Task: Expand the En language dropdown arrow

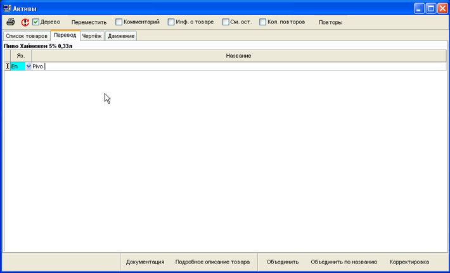Action: tap(29, 67)
